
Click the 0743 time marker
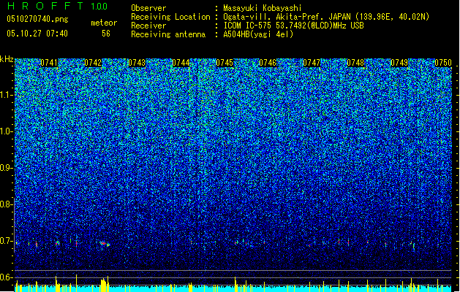pos(137,63)
